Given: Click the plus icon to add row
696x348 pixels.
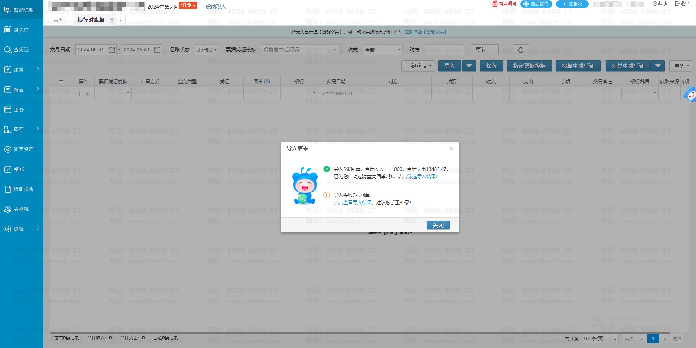Looking at the screenshot, I should click(x=79, y=94).
